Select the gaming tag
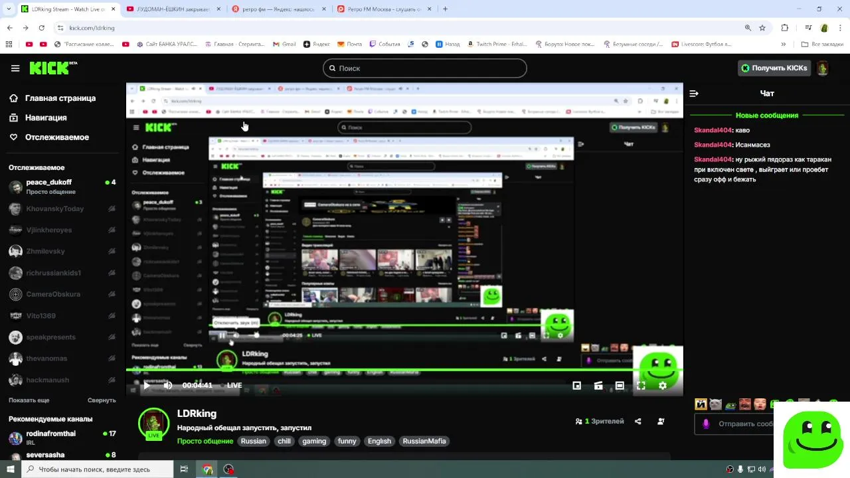The image size is (850, 478). (x=314, y=441)
